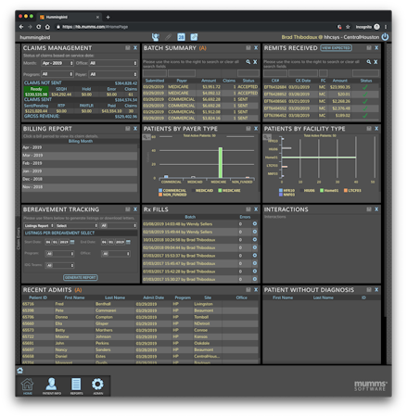Click the power logout icon beside CentralHouston

click(385, 37)
